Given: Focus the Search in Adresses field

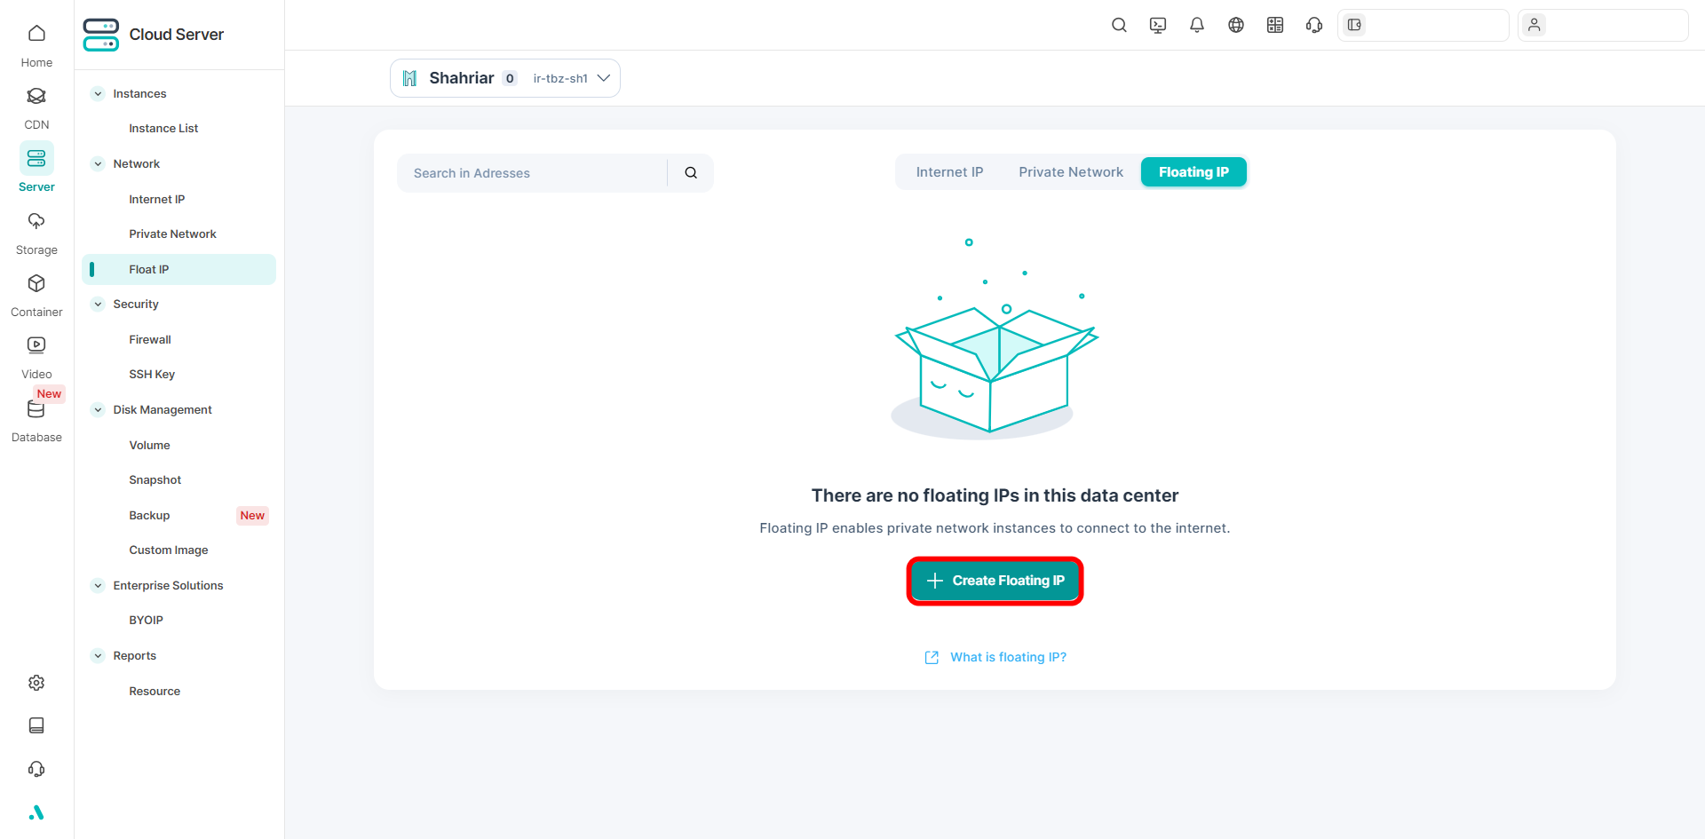Looking at the screenshot, I should point(531,173).
